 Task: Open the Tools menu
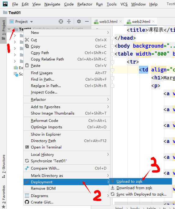tap(111, 4)
